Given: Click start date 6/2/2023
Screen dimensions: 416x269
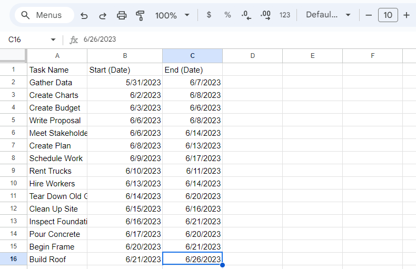Looking at the screenshot, I should [x=125, y=95].
